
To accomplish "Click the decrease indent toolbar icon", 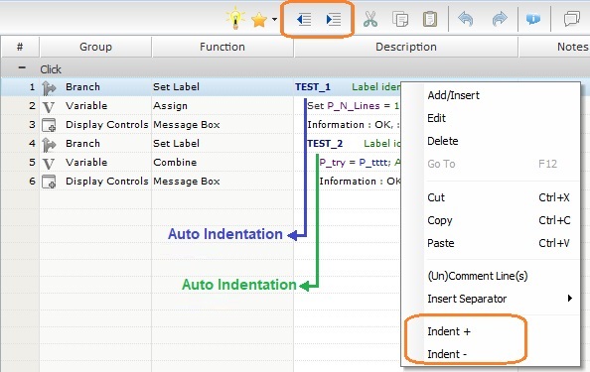I will pos(304,19).
